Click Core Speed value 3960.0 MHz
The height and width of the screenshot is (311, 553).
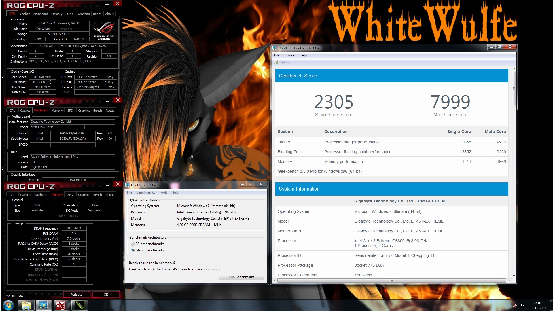point(42,77)
